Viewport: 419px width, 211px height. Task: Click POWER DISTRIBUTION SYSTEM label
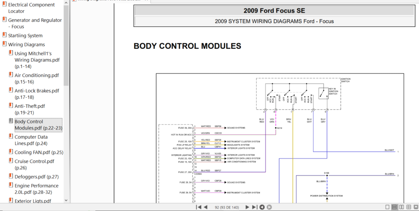326,196
